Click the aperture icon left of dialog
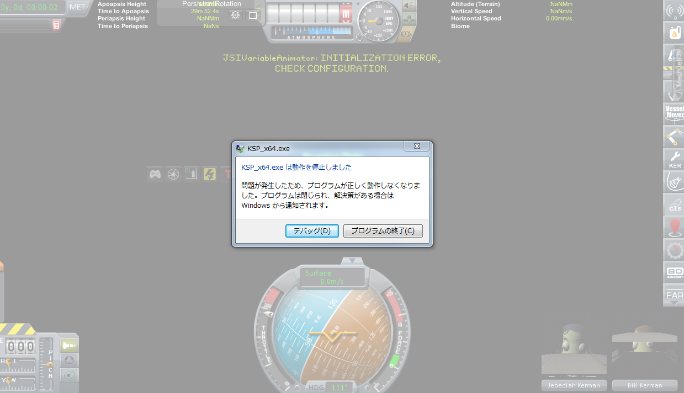Image resolution: width=684 pixels, height=393 pixels. click(173, 174)
